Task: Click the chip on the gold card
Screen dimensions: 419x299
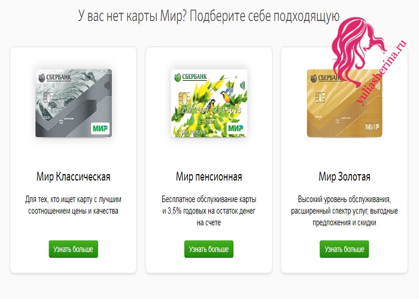Action: [x=320, y=97]
